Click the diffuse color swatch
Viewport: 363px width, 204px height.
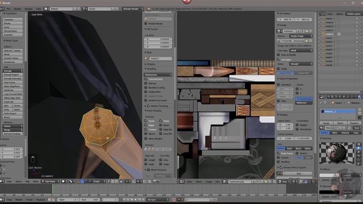coord(329,175)
